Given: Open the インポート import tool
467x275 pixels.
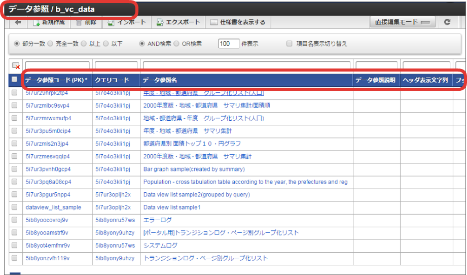Looking at the screenshot, I should (x=111, y=23).
